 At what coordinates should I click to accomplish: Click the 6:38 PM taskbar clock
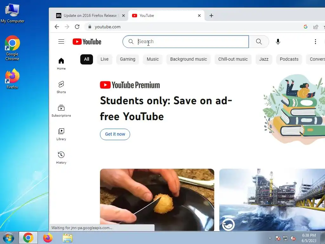pos(309,238)
